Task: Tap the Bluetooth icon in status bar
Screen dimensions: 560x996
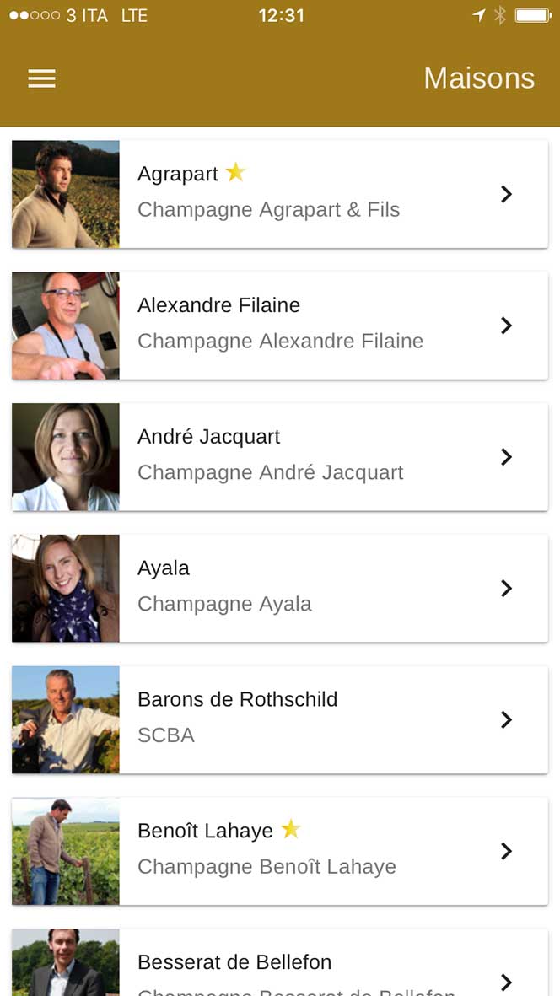Action: 500,15
